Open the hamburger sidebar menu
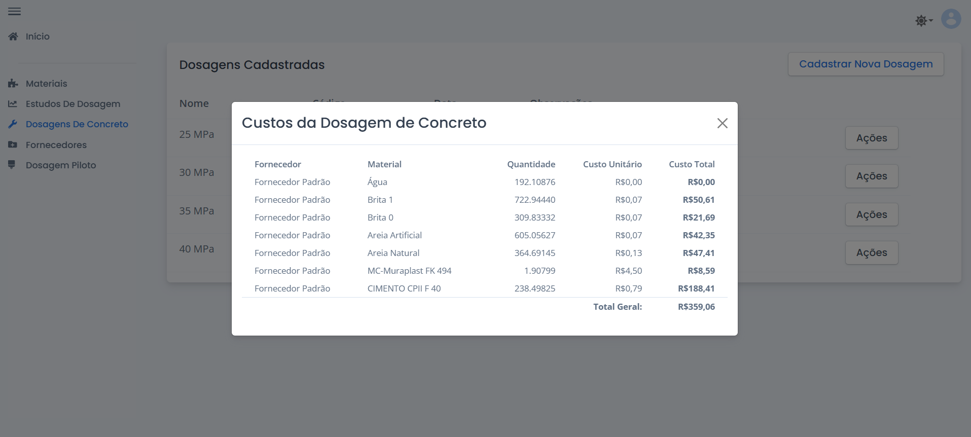Image resolution: width=971 pixels, height=437 pixels. (14, 11)
